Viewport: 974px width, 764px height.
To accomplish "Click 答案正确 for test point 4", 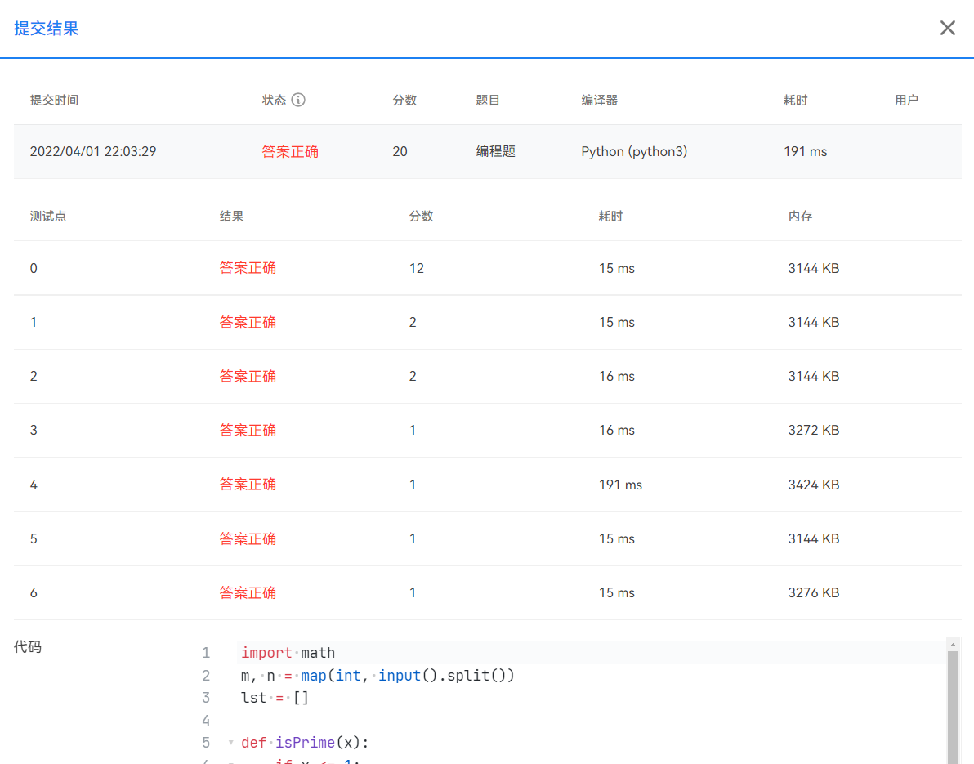I will click(x=248, y=484).
